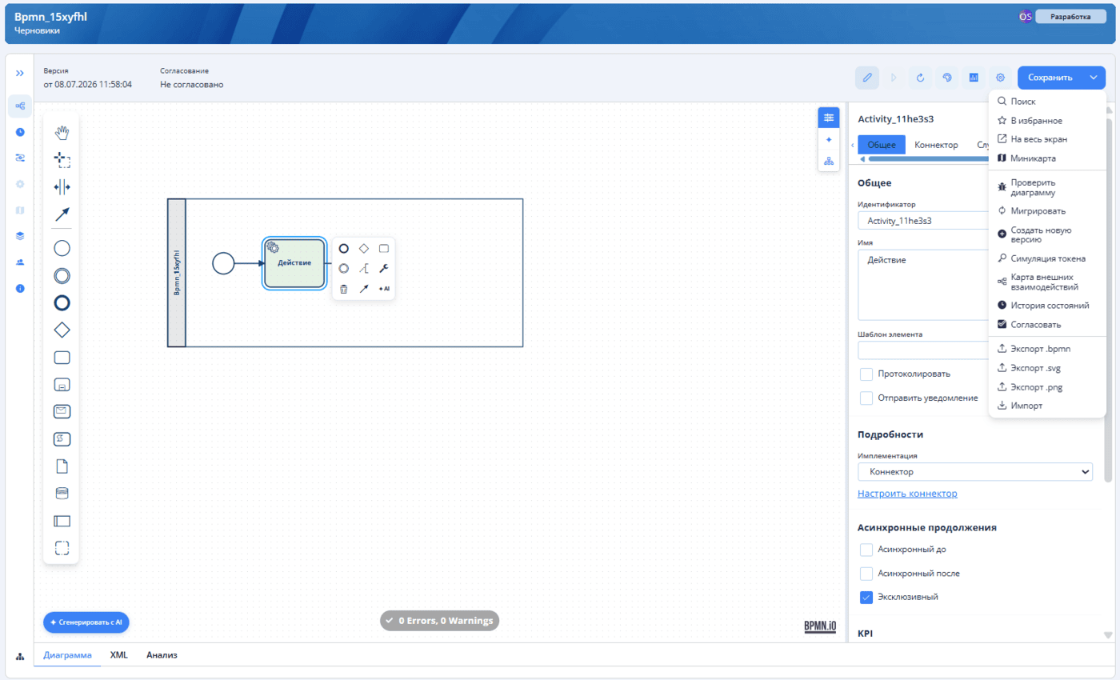The width and height of the screenshot is (1120, 680).
Task: Activate the lasso selection tool
Action: 62,160
